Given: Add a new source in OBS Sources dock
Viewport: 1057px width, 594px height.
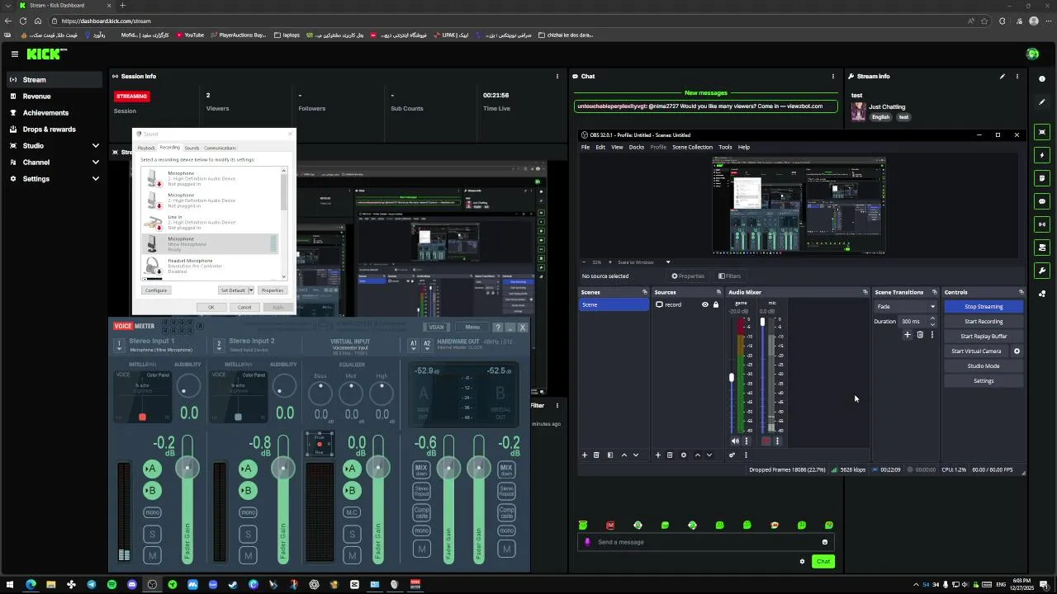Looking at the screenshot, I should (x=658, y=455).
